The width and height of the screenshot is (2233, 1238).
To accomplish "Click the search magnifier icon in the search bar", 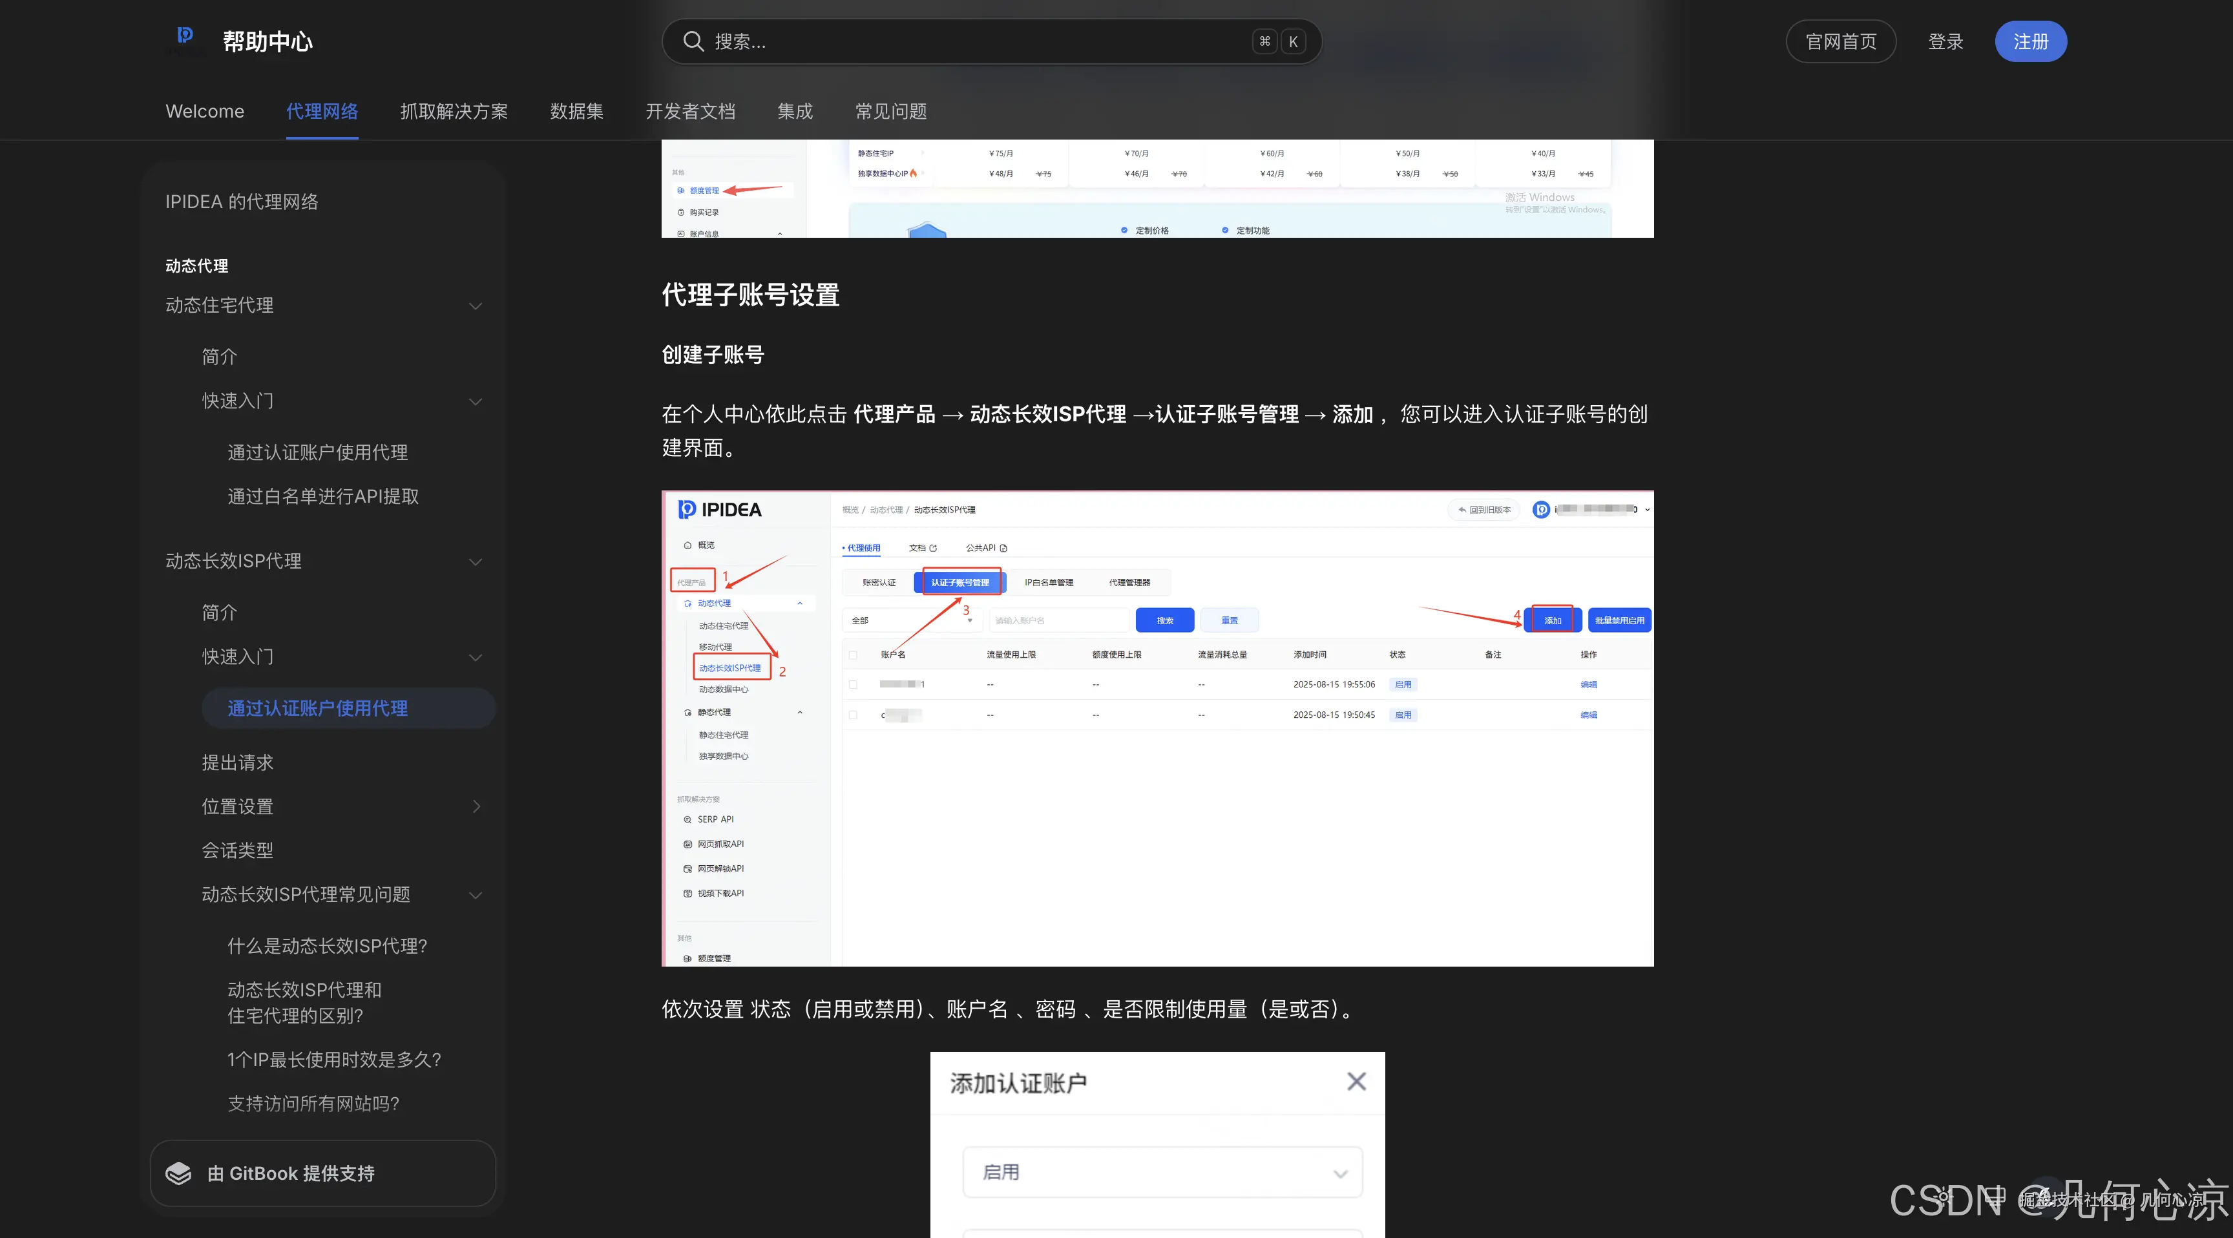I will pos(693,41).
